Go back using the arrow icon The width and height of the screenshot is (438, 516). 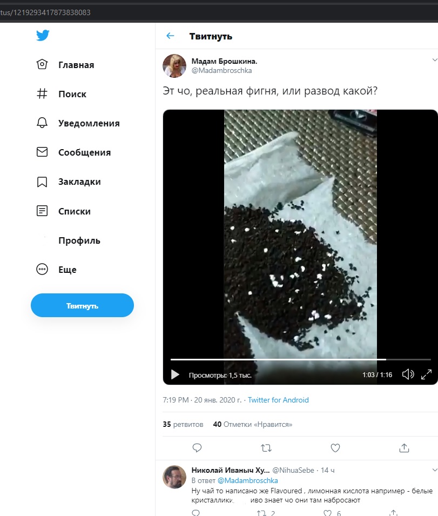170,36
